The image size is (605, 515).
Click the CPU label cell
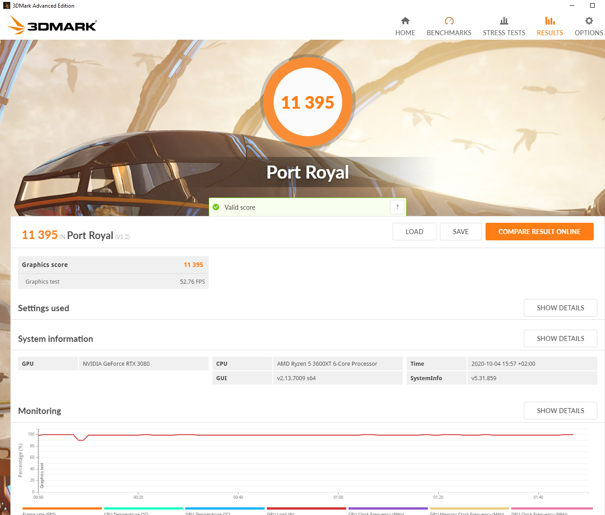[242, 363]
